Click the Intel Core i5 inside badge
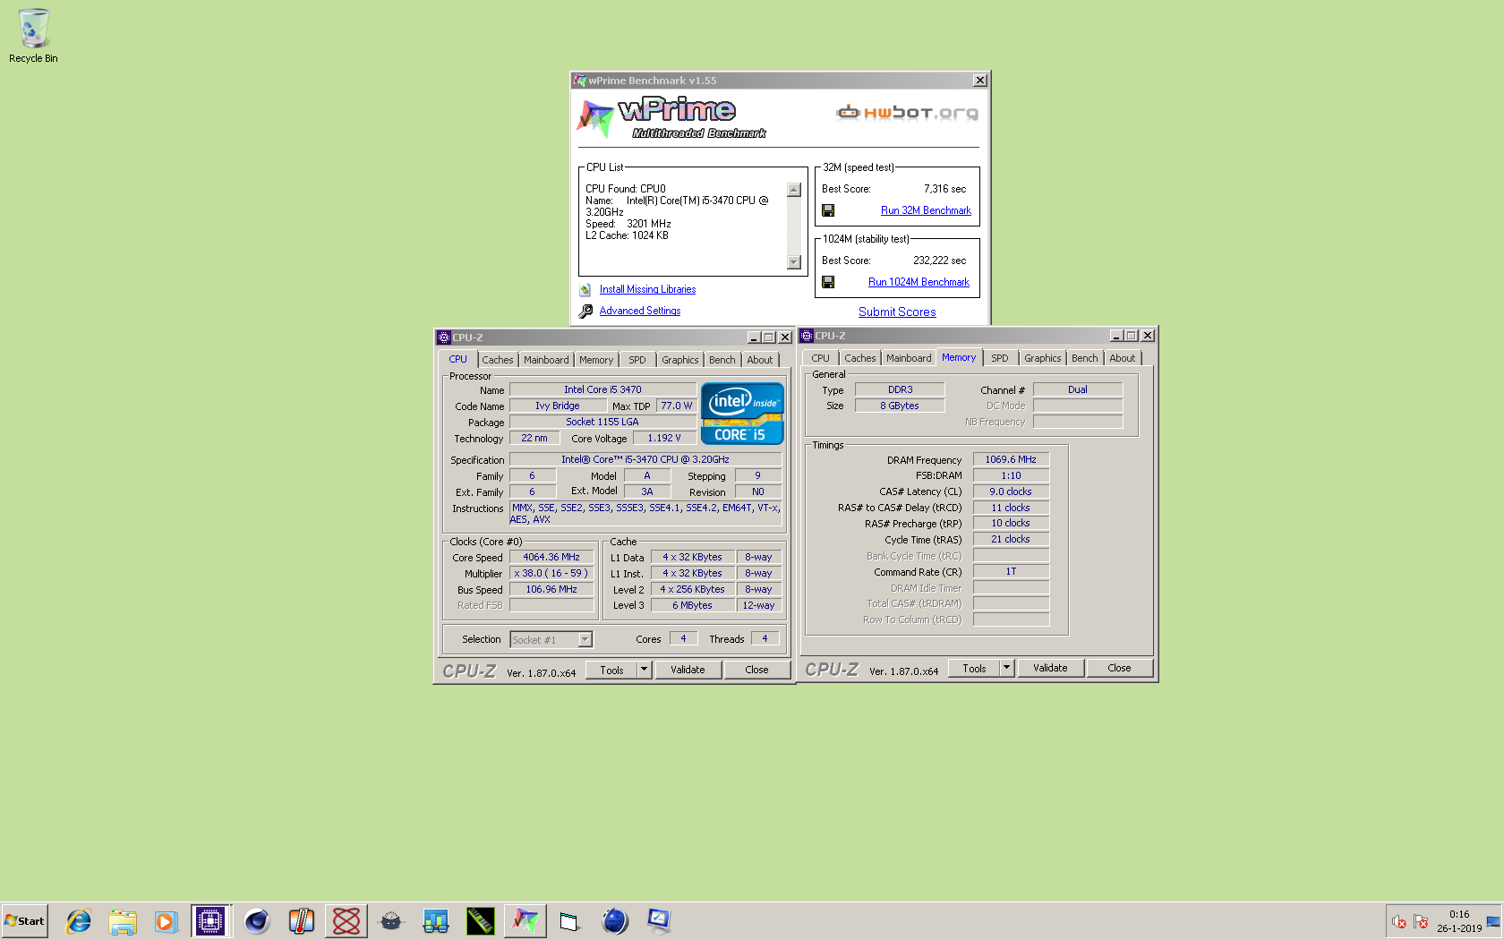 point(742,414)
